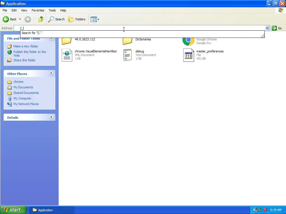Go to the chrome folder link
The height and width of the screenshot is (214, 286).
point(18,82)
